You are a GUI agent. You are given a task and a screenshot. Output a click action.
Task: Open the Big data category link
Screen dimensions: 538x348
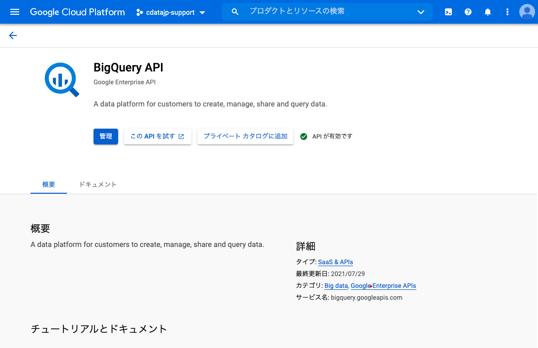(336, 286)
